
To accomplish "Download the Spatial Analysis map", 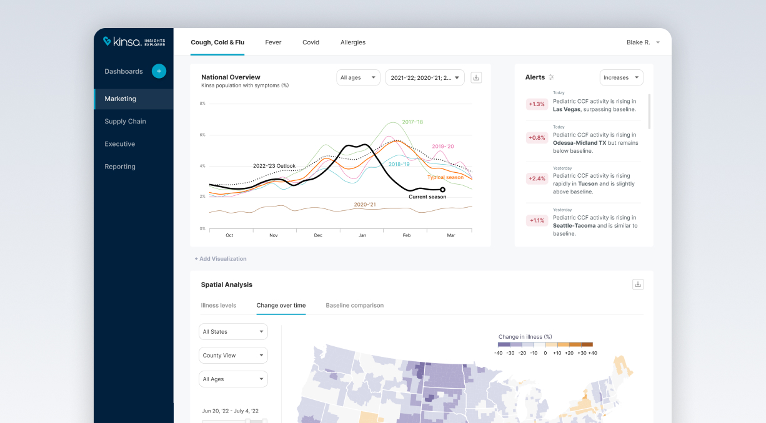I will (x=637, y=284).
